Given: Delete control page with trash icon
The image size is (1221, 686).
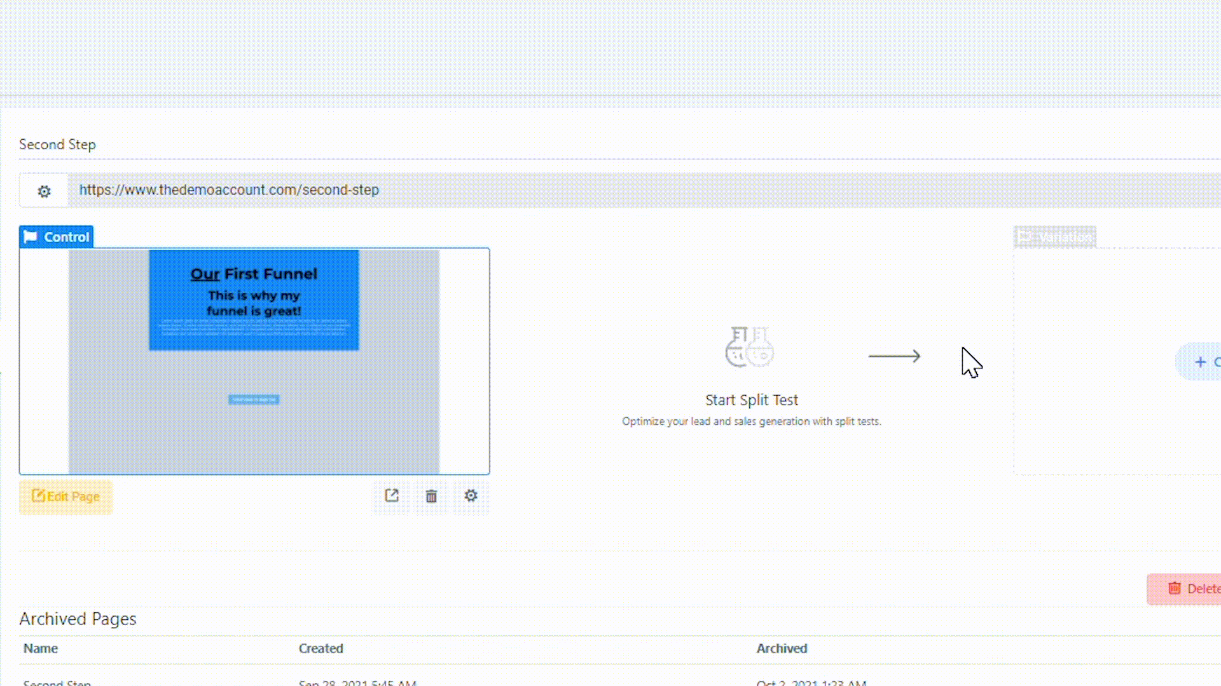Looking at the screenshot, I should 431,496.
